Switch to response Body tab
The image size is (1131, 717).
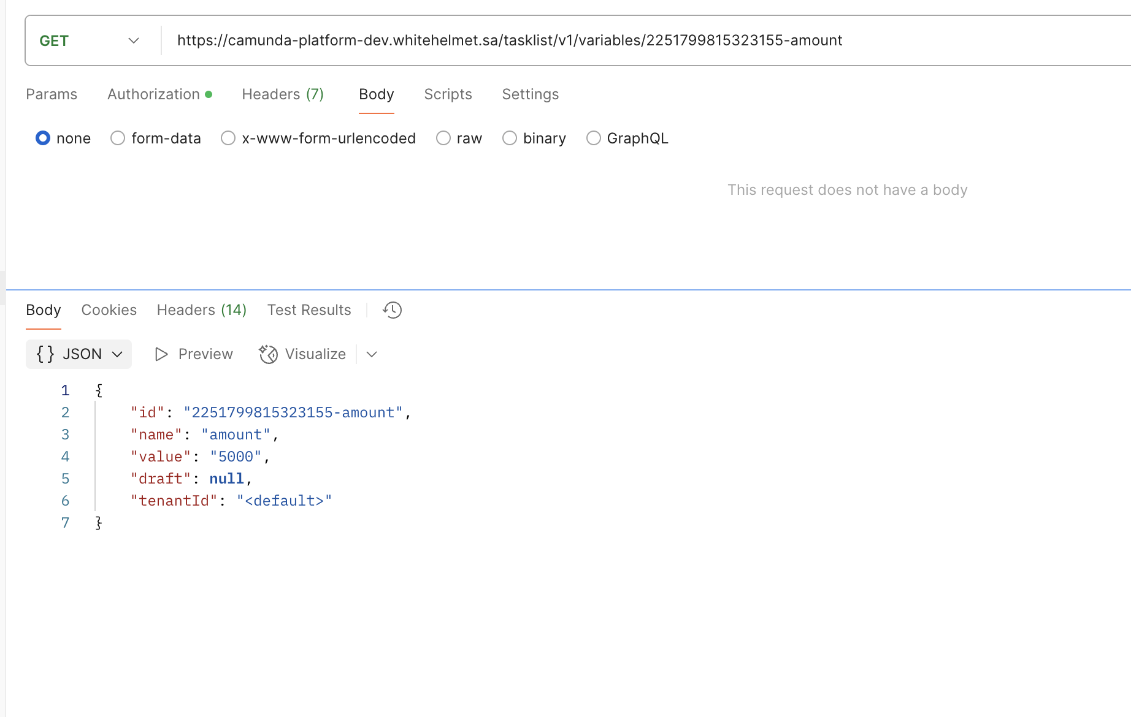(x=44, y=310)
